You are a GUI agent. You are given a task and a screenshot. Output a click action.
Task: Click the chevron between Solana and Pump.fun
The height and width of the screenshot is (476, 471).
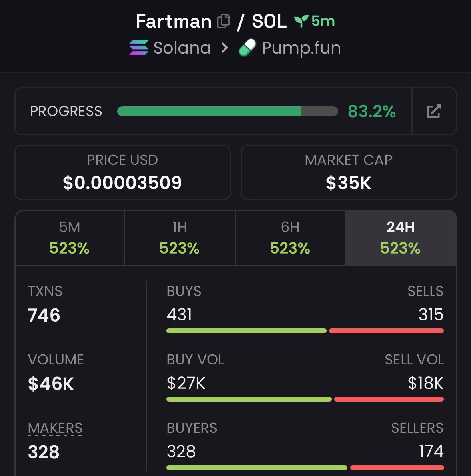[225, 48]
